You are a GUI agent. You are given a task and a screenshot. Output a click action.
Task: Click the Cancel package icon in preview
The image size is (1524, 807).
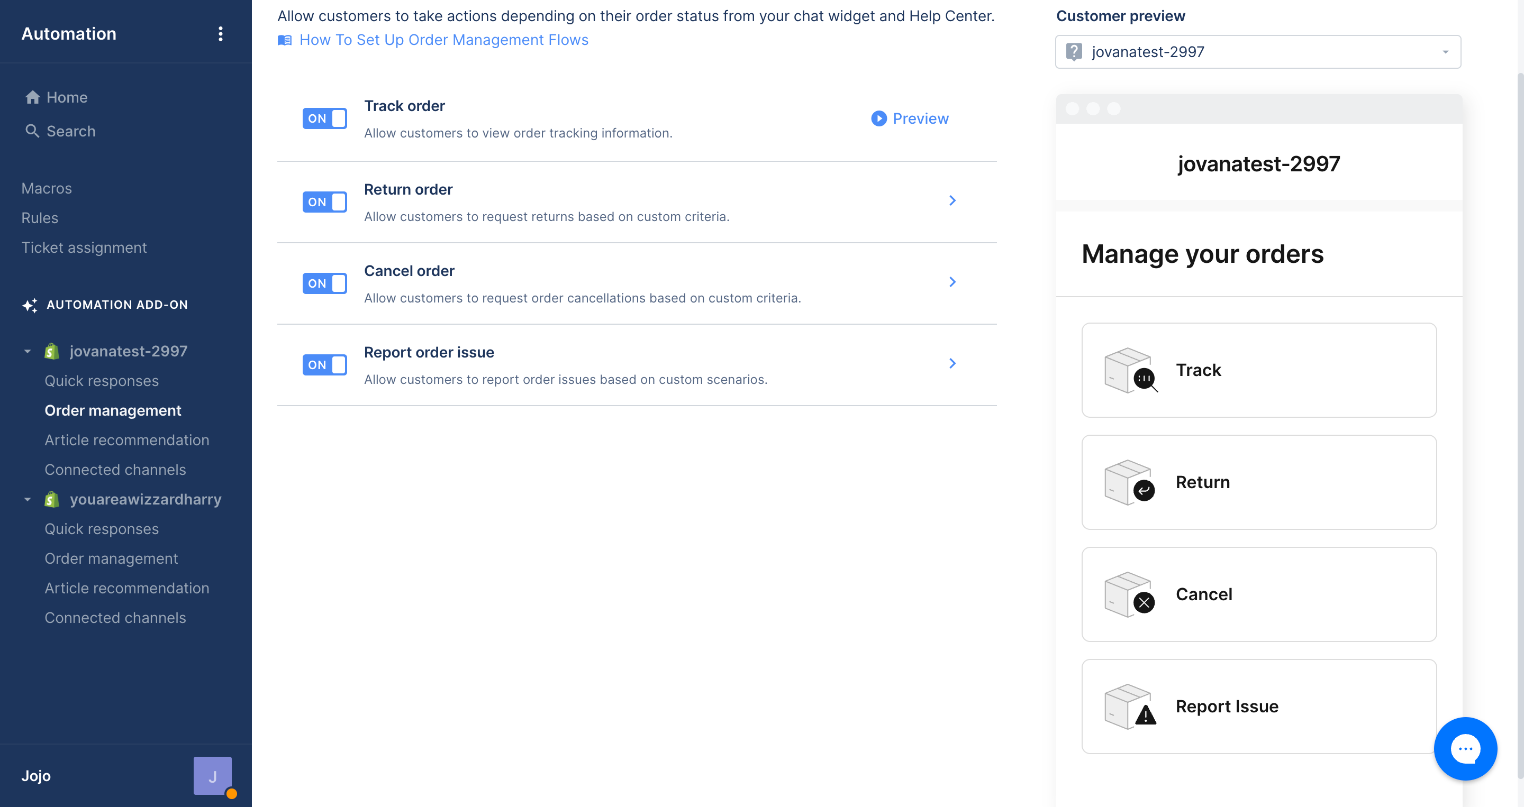click(1129, 594)
